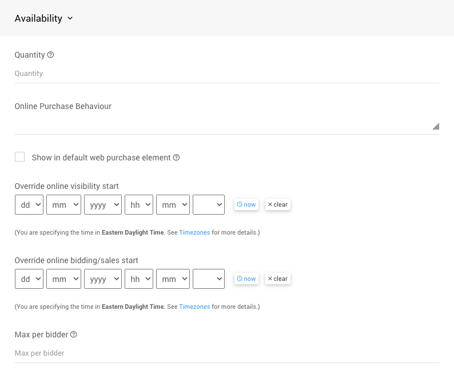Click the Quantity input field
The image size is (454, 391).
(x=226, y=74)
